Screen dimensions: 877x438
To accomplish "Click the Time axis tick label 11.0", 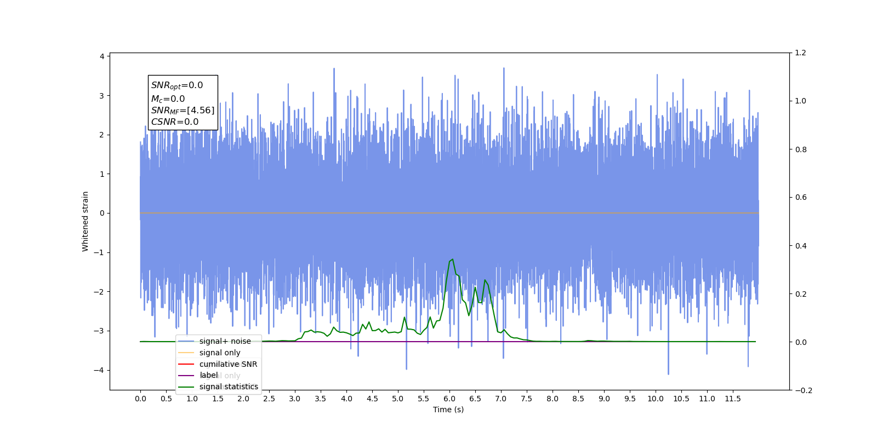I will click(707, 399).
